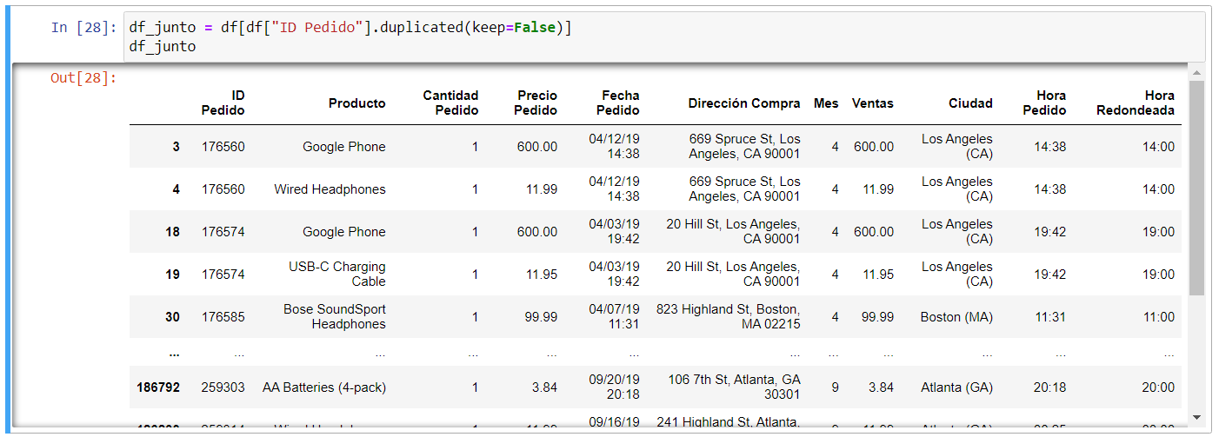Select the In [28] cell prompt
Image resolution: width=1219 pixels, height=437 pixels.
click(x=83, y=28)
